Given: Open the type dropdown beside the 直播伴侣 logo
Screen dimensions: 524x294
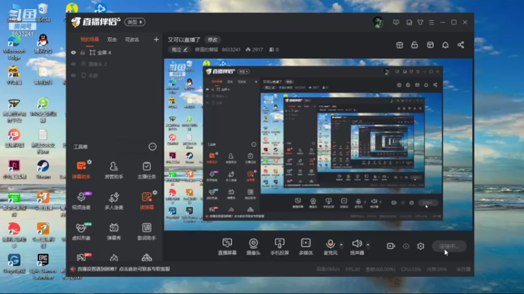Looking at the screenshot, I should click(x=135, y=22).
